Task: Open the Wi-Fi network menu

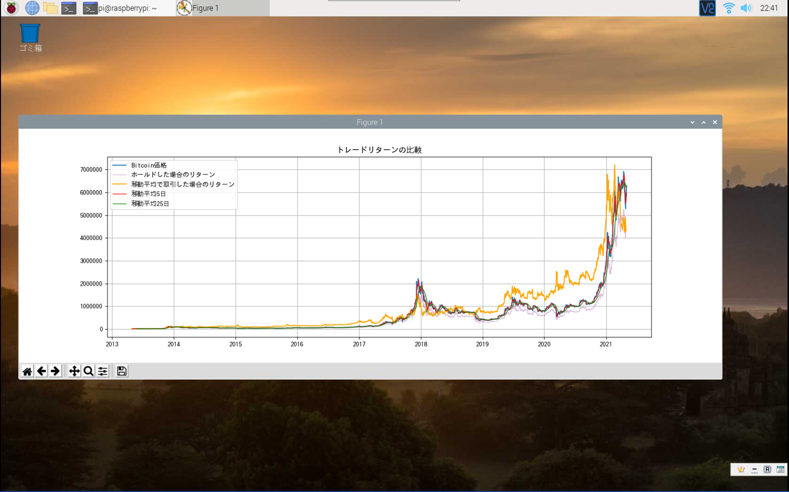Action: [729, 8]
